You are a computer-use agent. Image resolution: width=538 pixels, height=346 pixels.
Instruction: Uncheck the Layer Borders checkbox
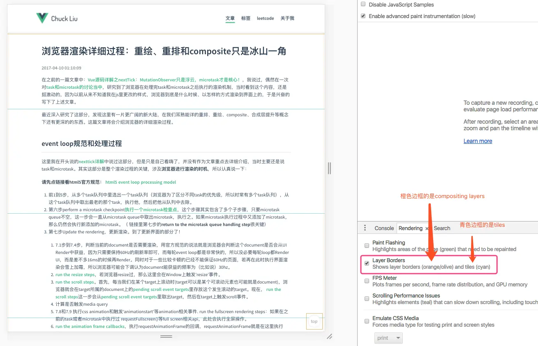367,263
